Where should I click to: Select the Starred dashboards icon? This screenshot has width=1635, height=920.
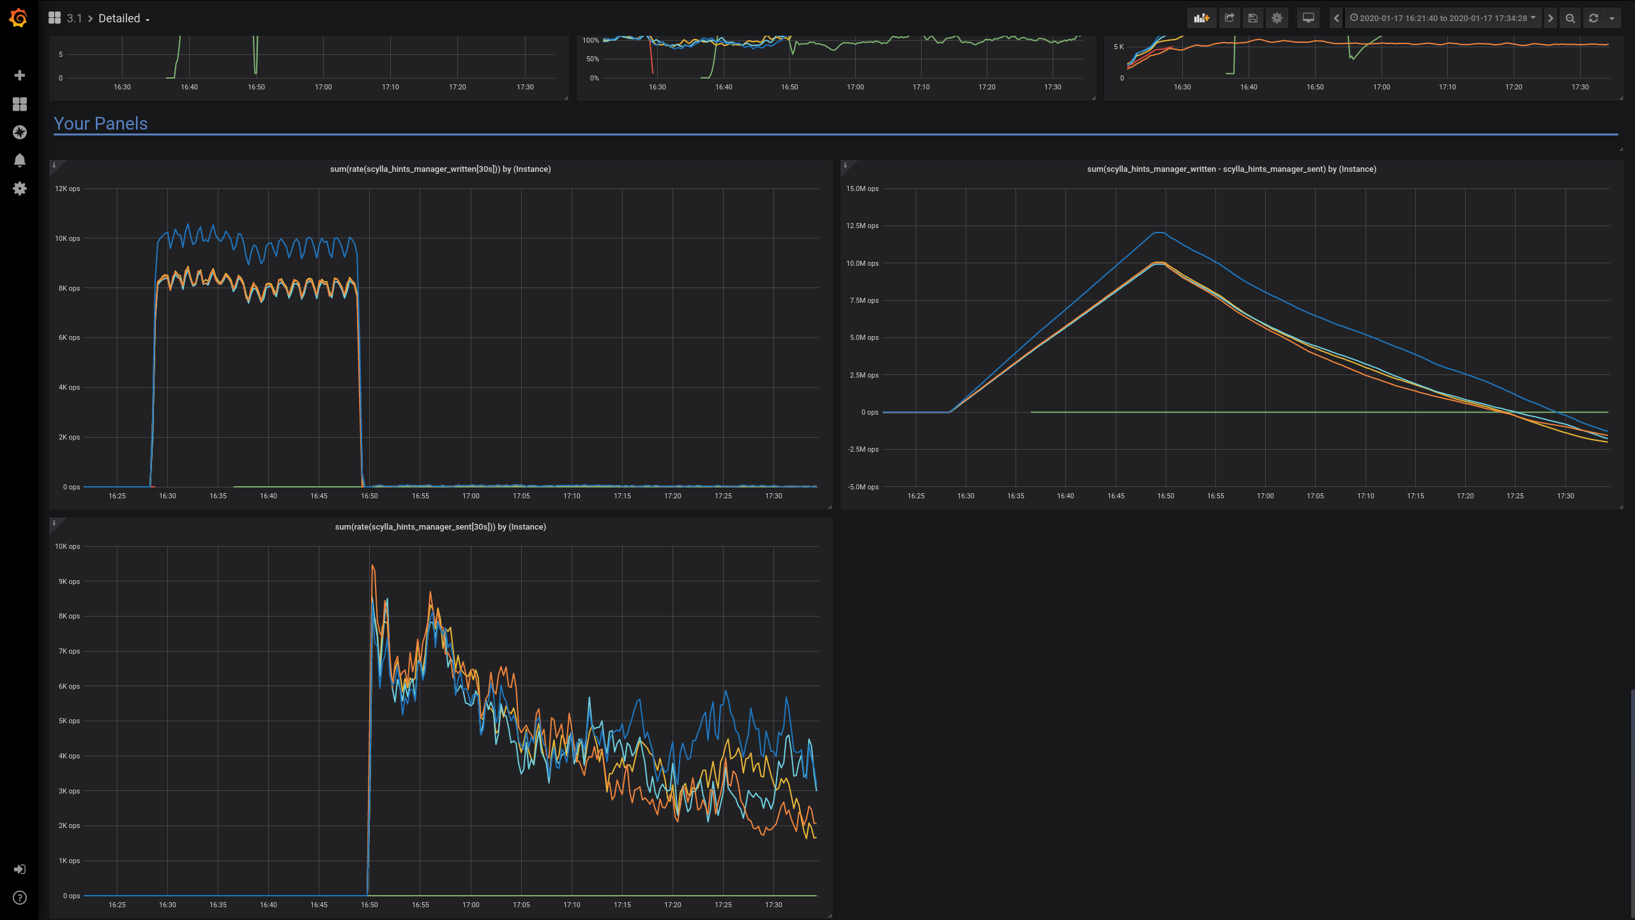tap(20, 132)
